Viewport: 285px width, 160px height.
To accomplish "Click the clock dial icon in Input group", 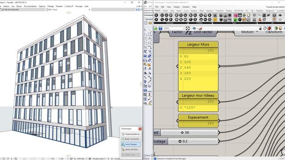I will coord(240,20).
